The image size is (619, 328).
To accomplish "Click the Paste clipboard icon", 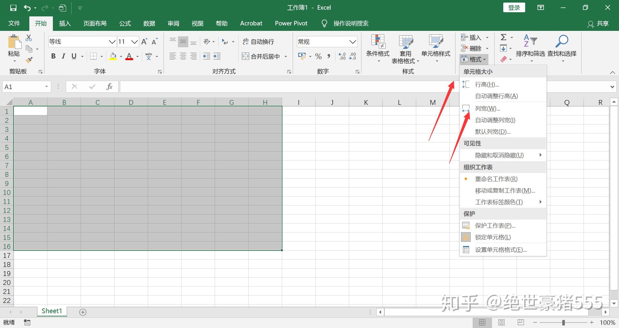I will pos(14,42).
